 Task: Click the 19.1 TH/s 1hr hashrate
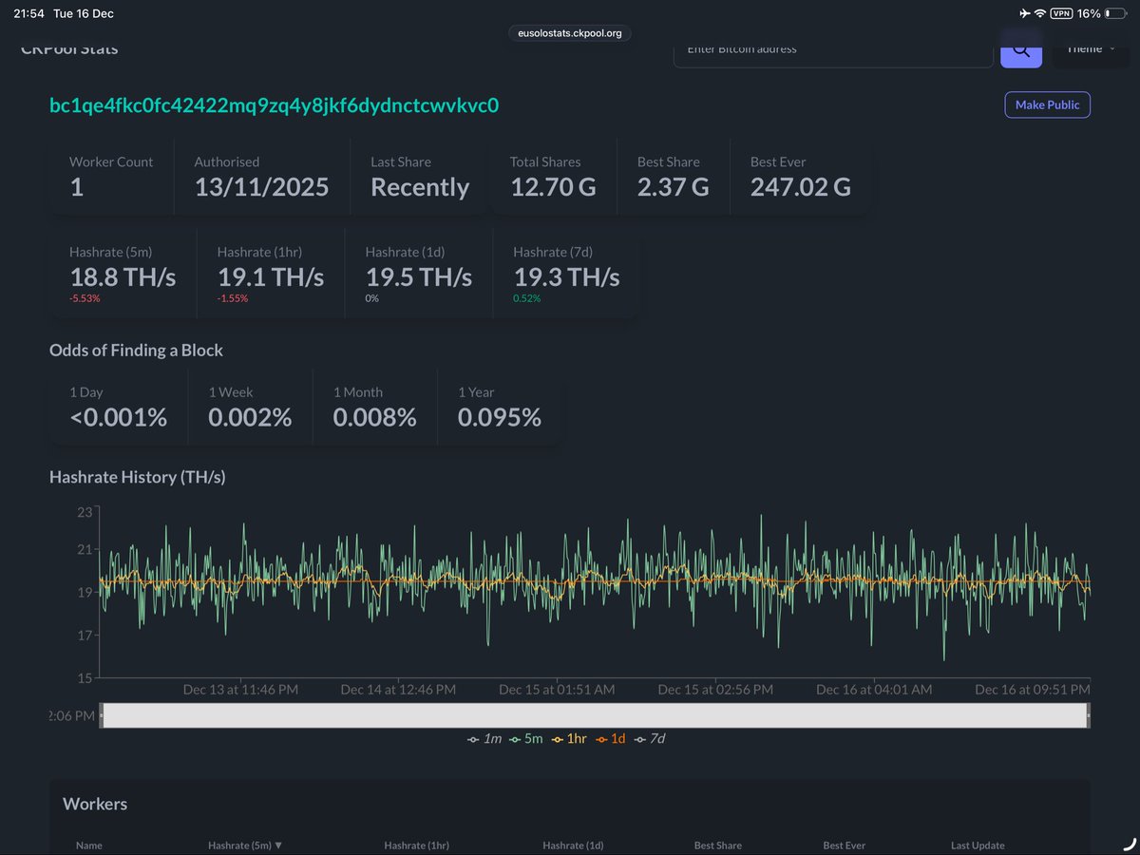click(x=271, y=277)
